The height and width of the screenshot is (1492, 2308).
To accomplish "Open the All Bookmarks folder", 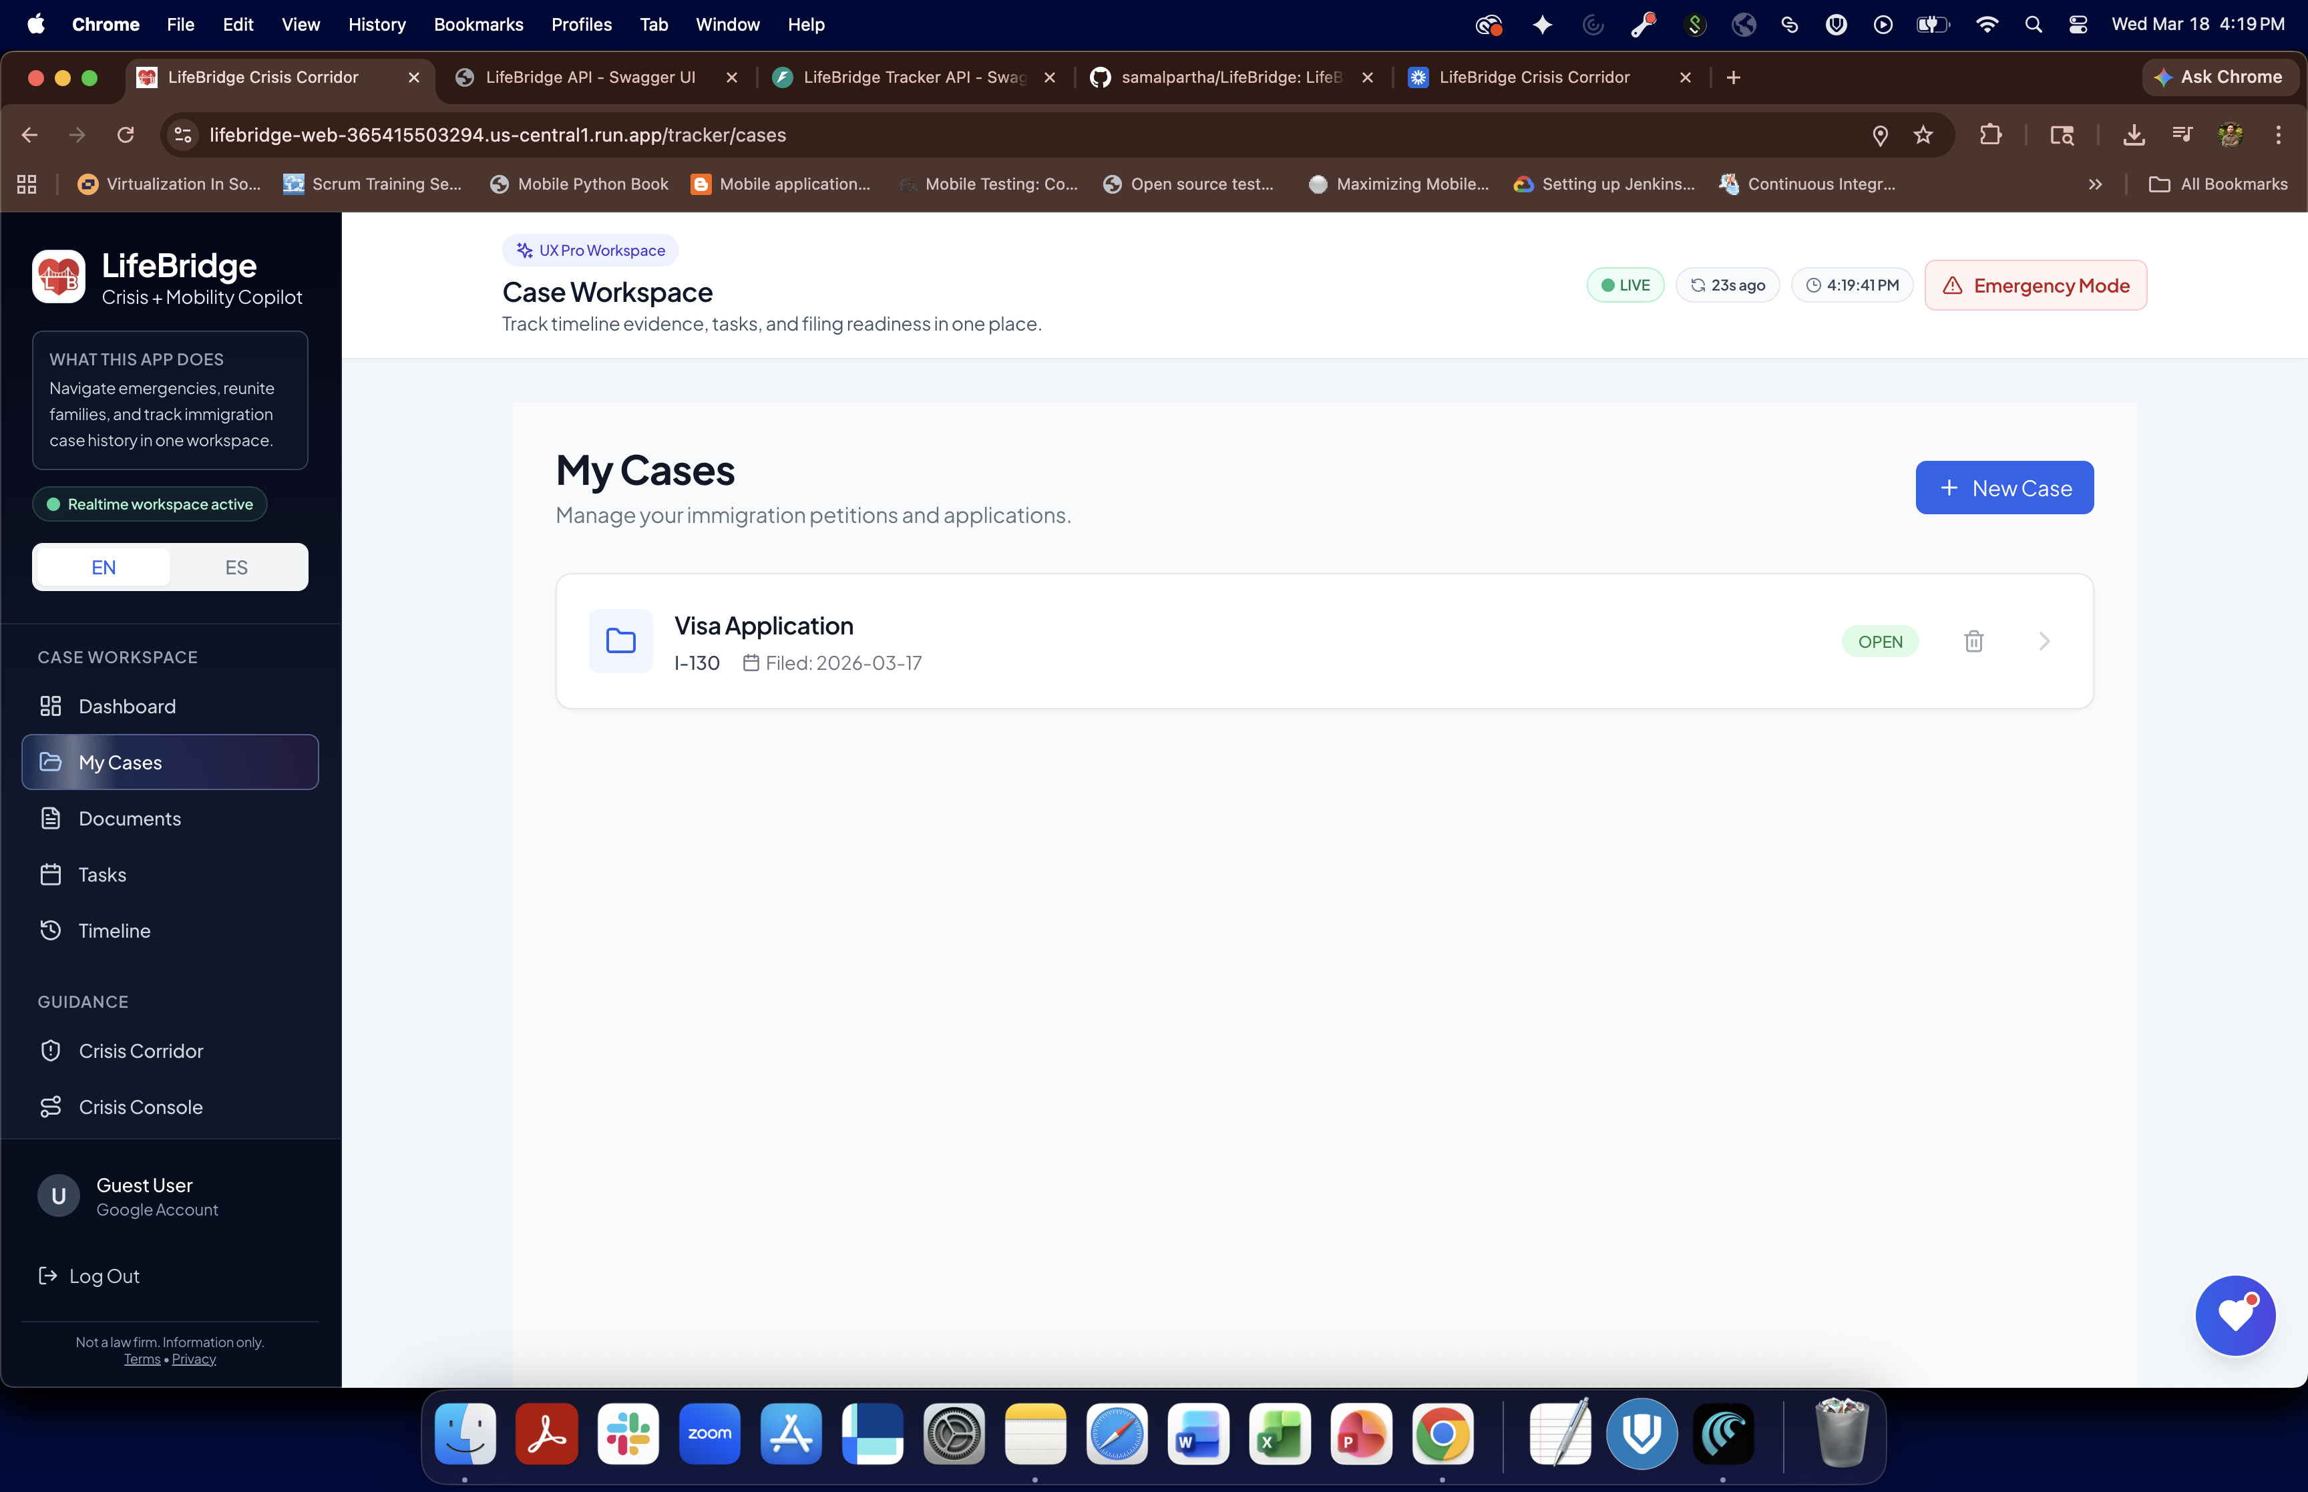I will coord(2218,184).
